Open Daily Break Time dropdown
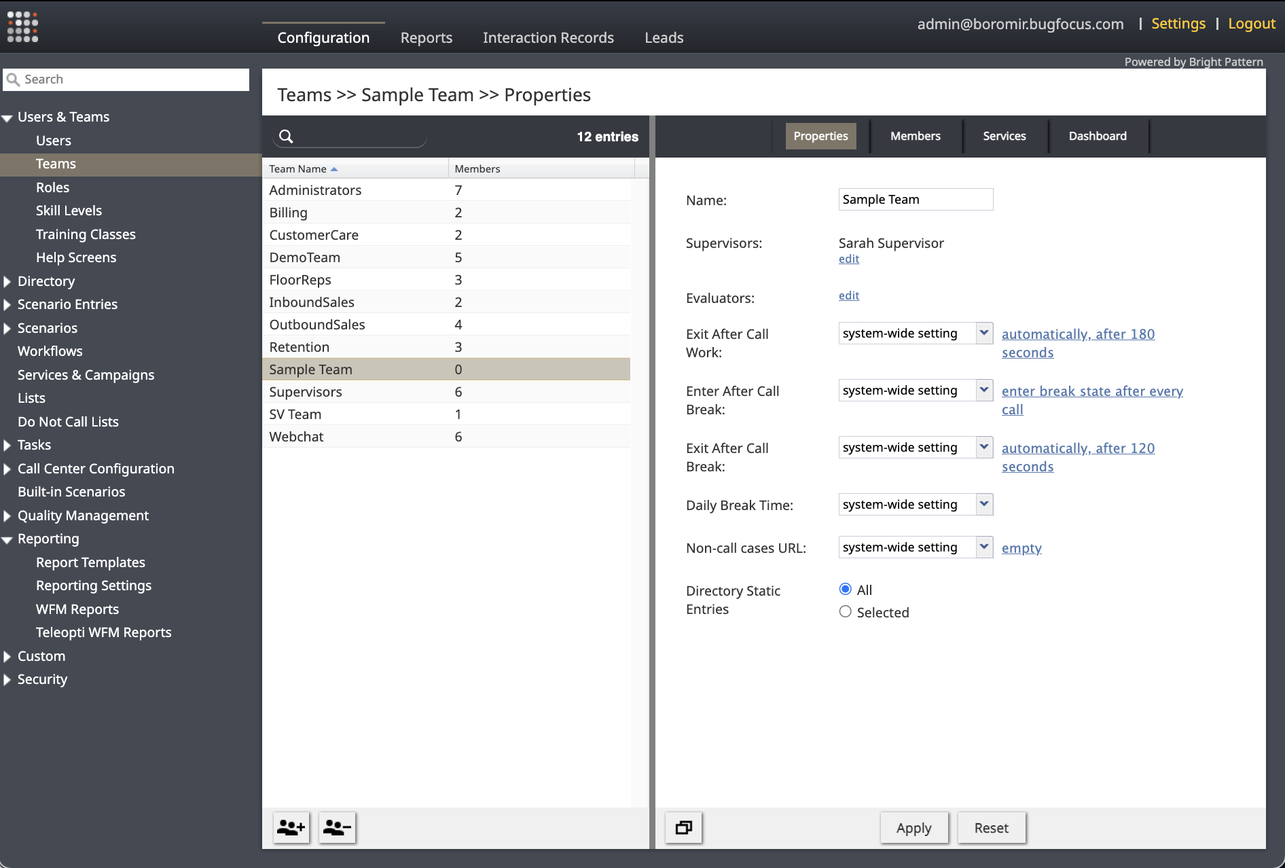The height and width of the screenshot is (868, 1285). [x=983, y=504]
